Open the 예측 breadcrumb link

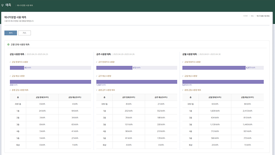[252, 16]
